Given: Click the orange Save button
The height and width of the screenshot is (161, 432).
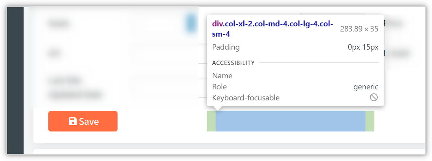Looking at the screenshot, I should [x=83, y=121].
